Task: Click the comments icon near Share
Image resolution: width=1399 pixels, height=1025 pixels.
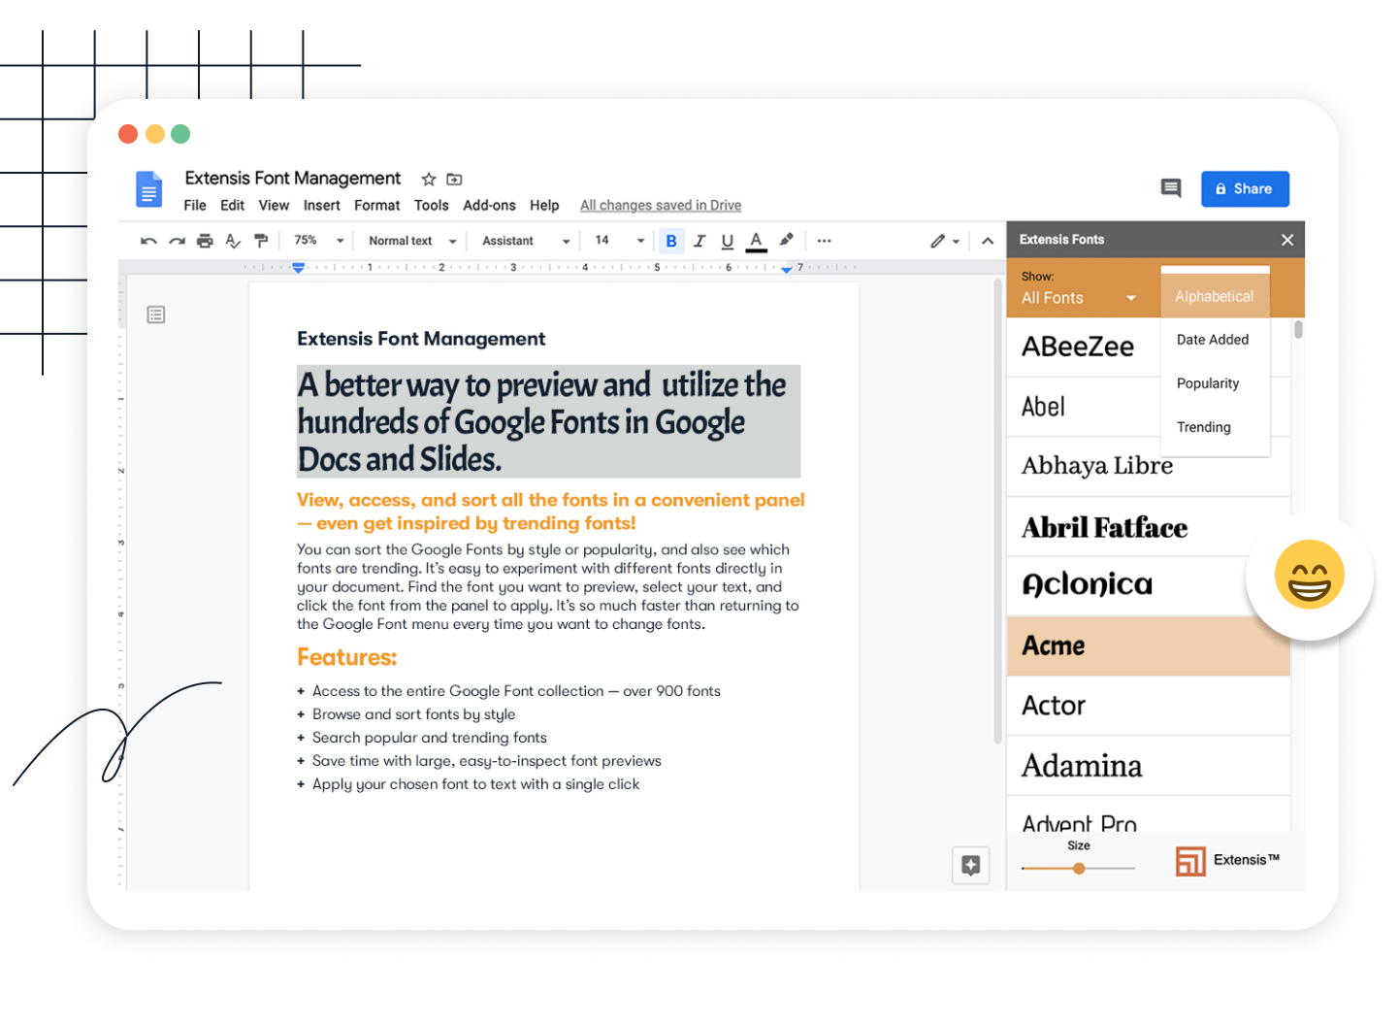Action: click(x=1171, y=188)
